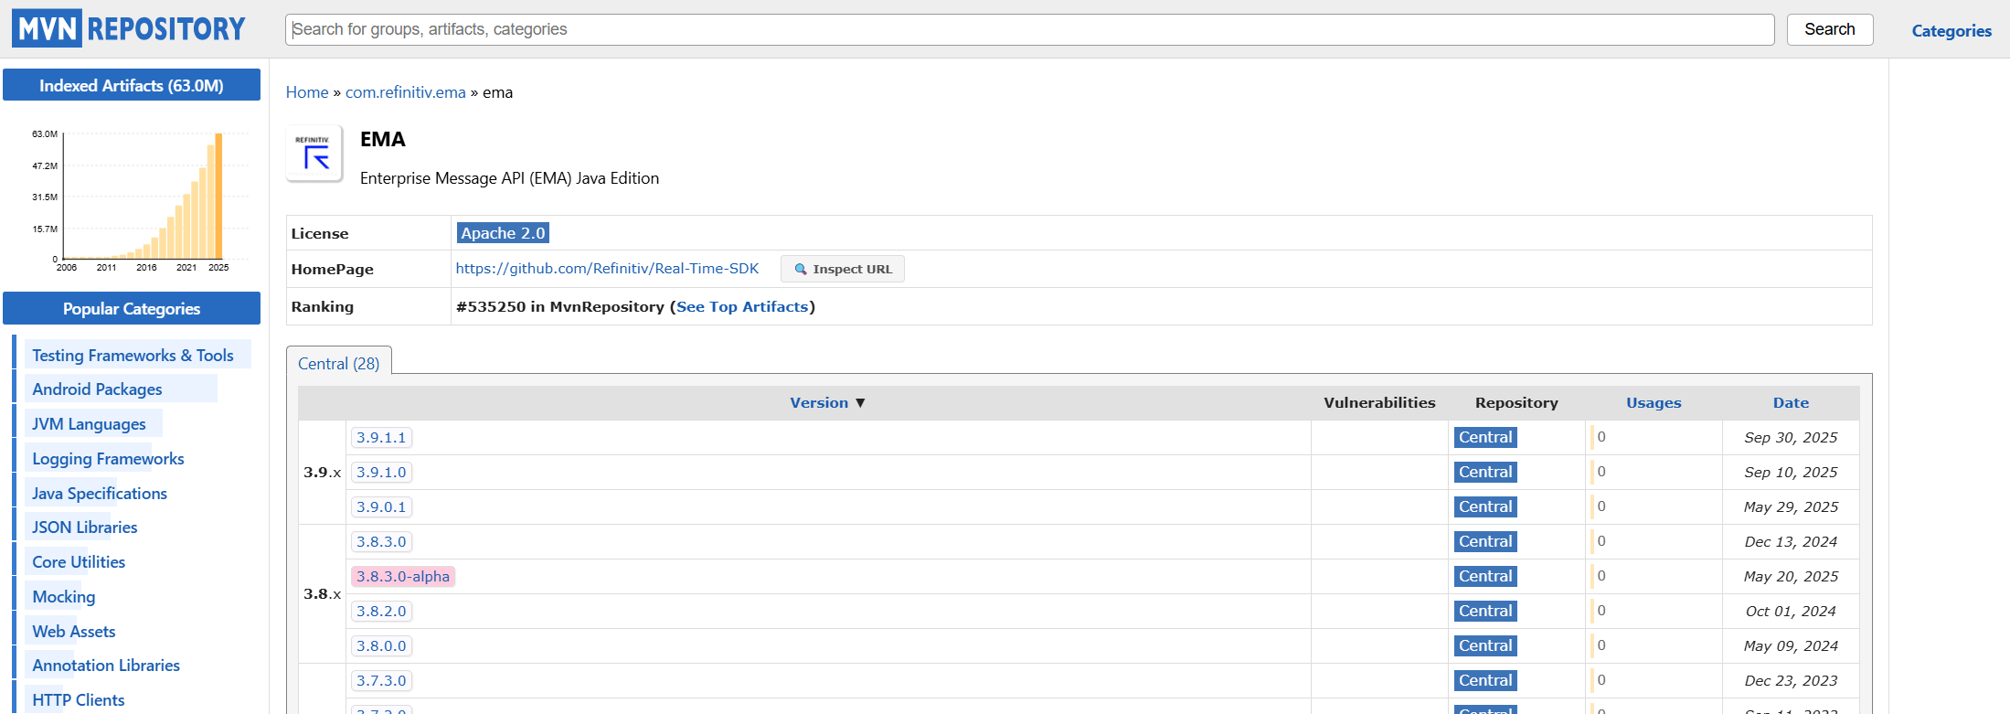Click the Repository column header
The height and width of the screenshot is (714, 2010).
tap(1516, 403)
